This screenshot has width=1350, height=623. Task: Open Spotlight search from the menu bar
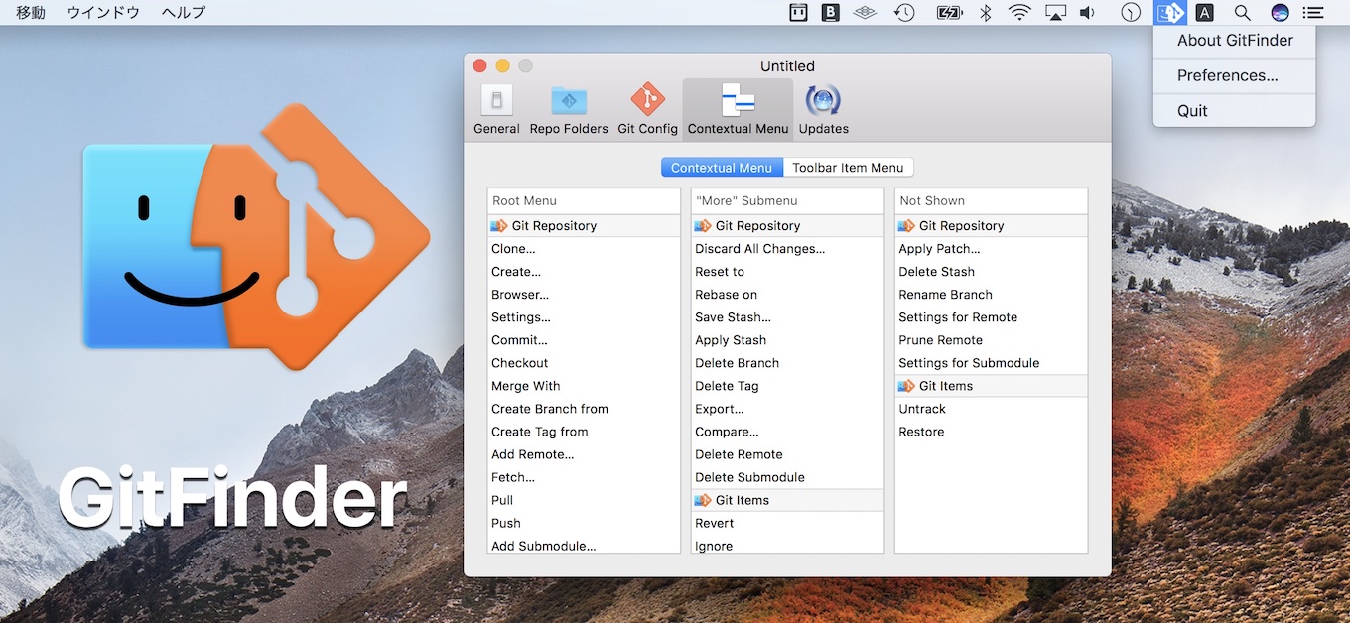pos(1241,12)
